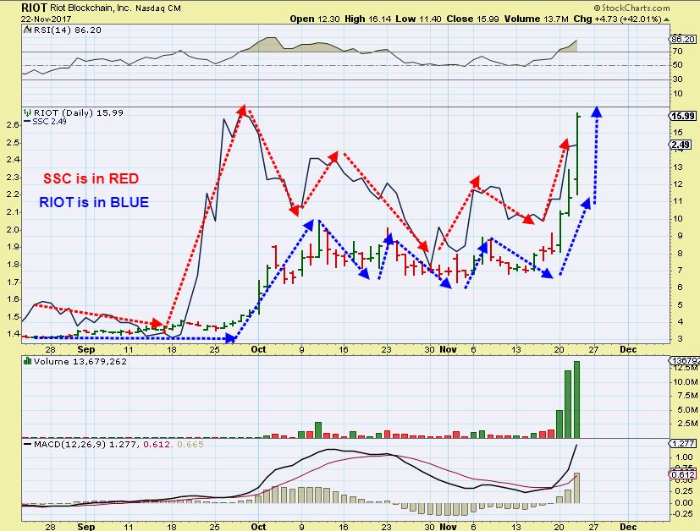Image resolution: width=700 pixels, height=531 pixels.
Task: Click the tallest green volume bar
Action: point(576,399)
